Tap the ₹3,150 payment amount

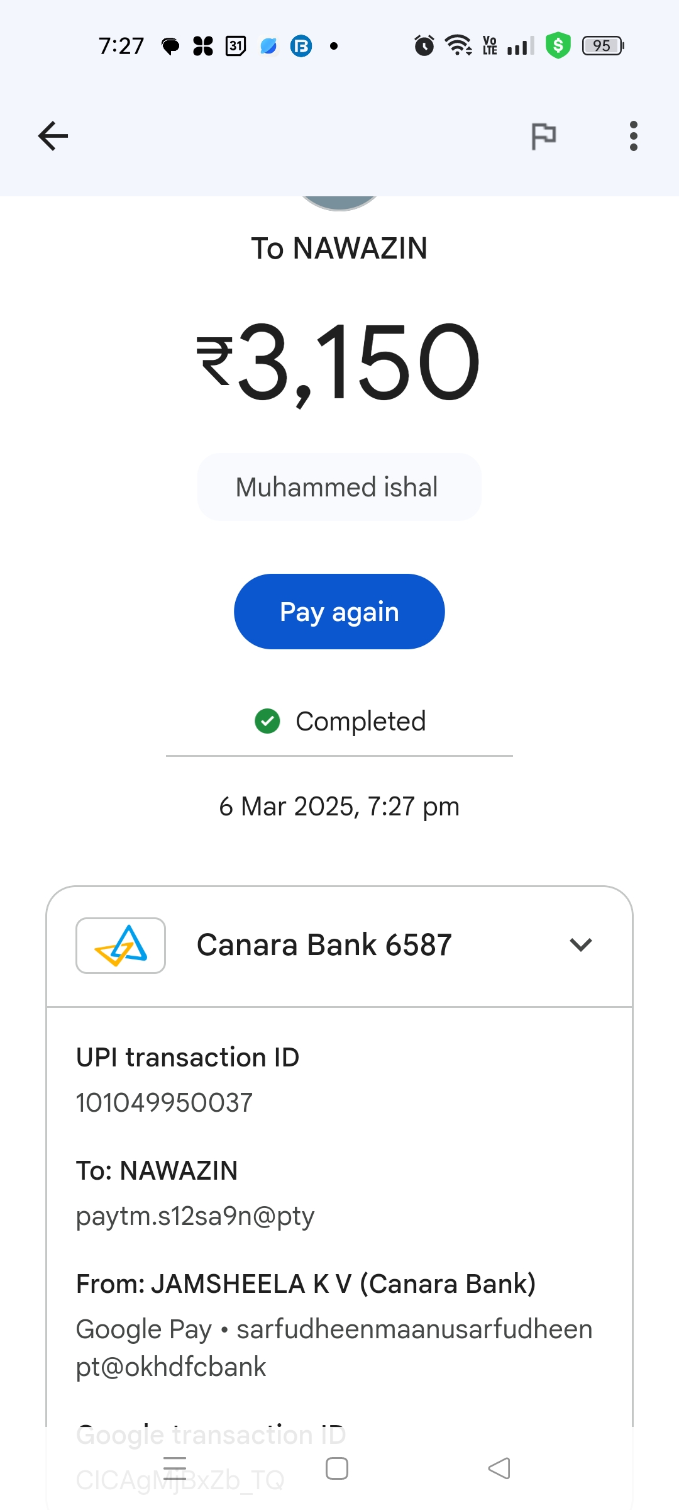click(339, 362)
